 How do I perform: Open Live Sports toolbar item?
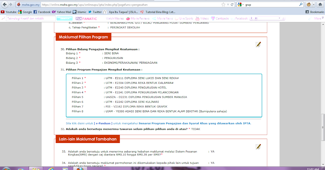tap(184, 18)
